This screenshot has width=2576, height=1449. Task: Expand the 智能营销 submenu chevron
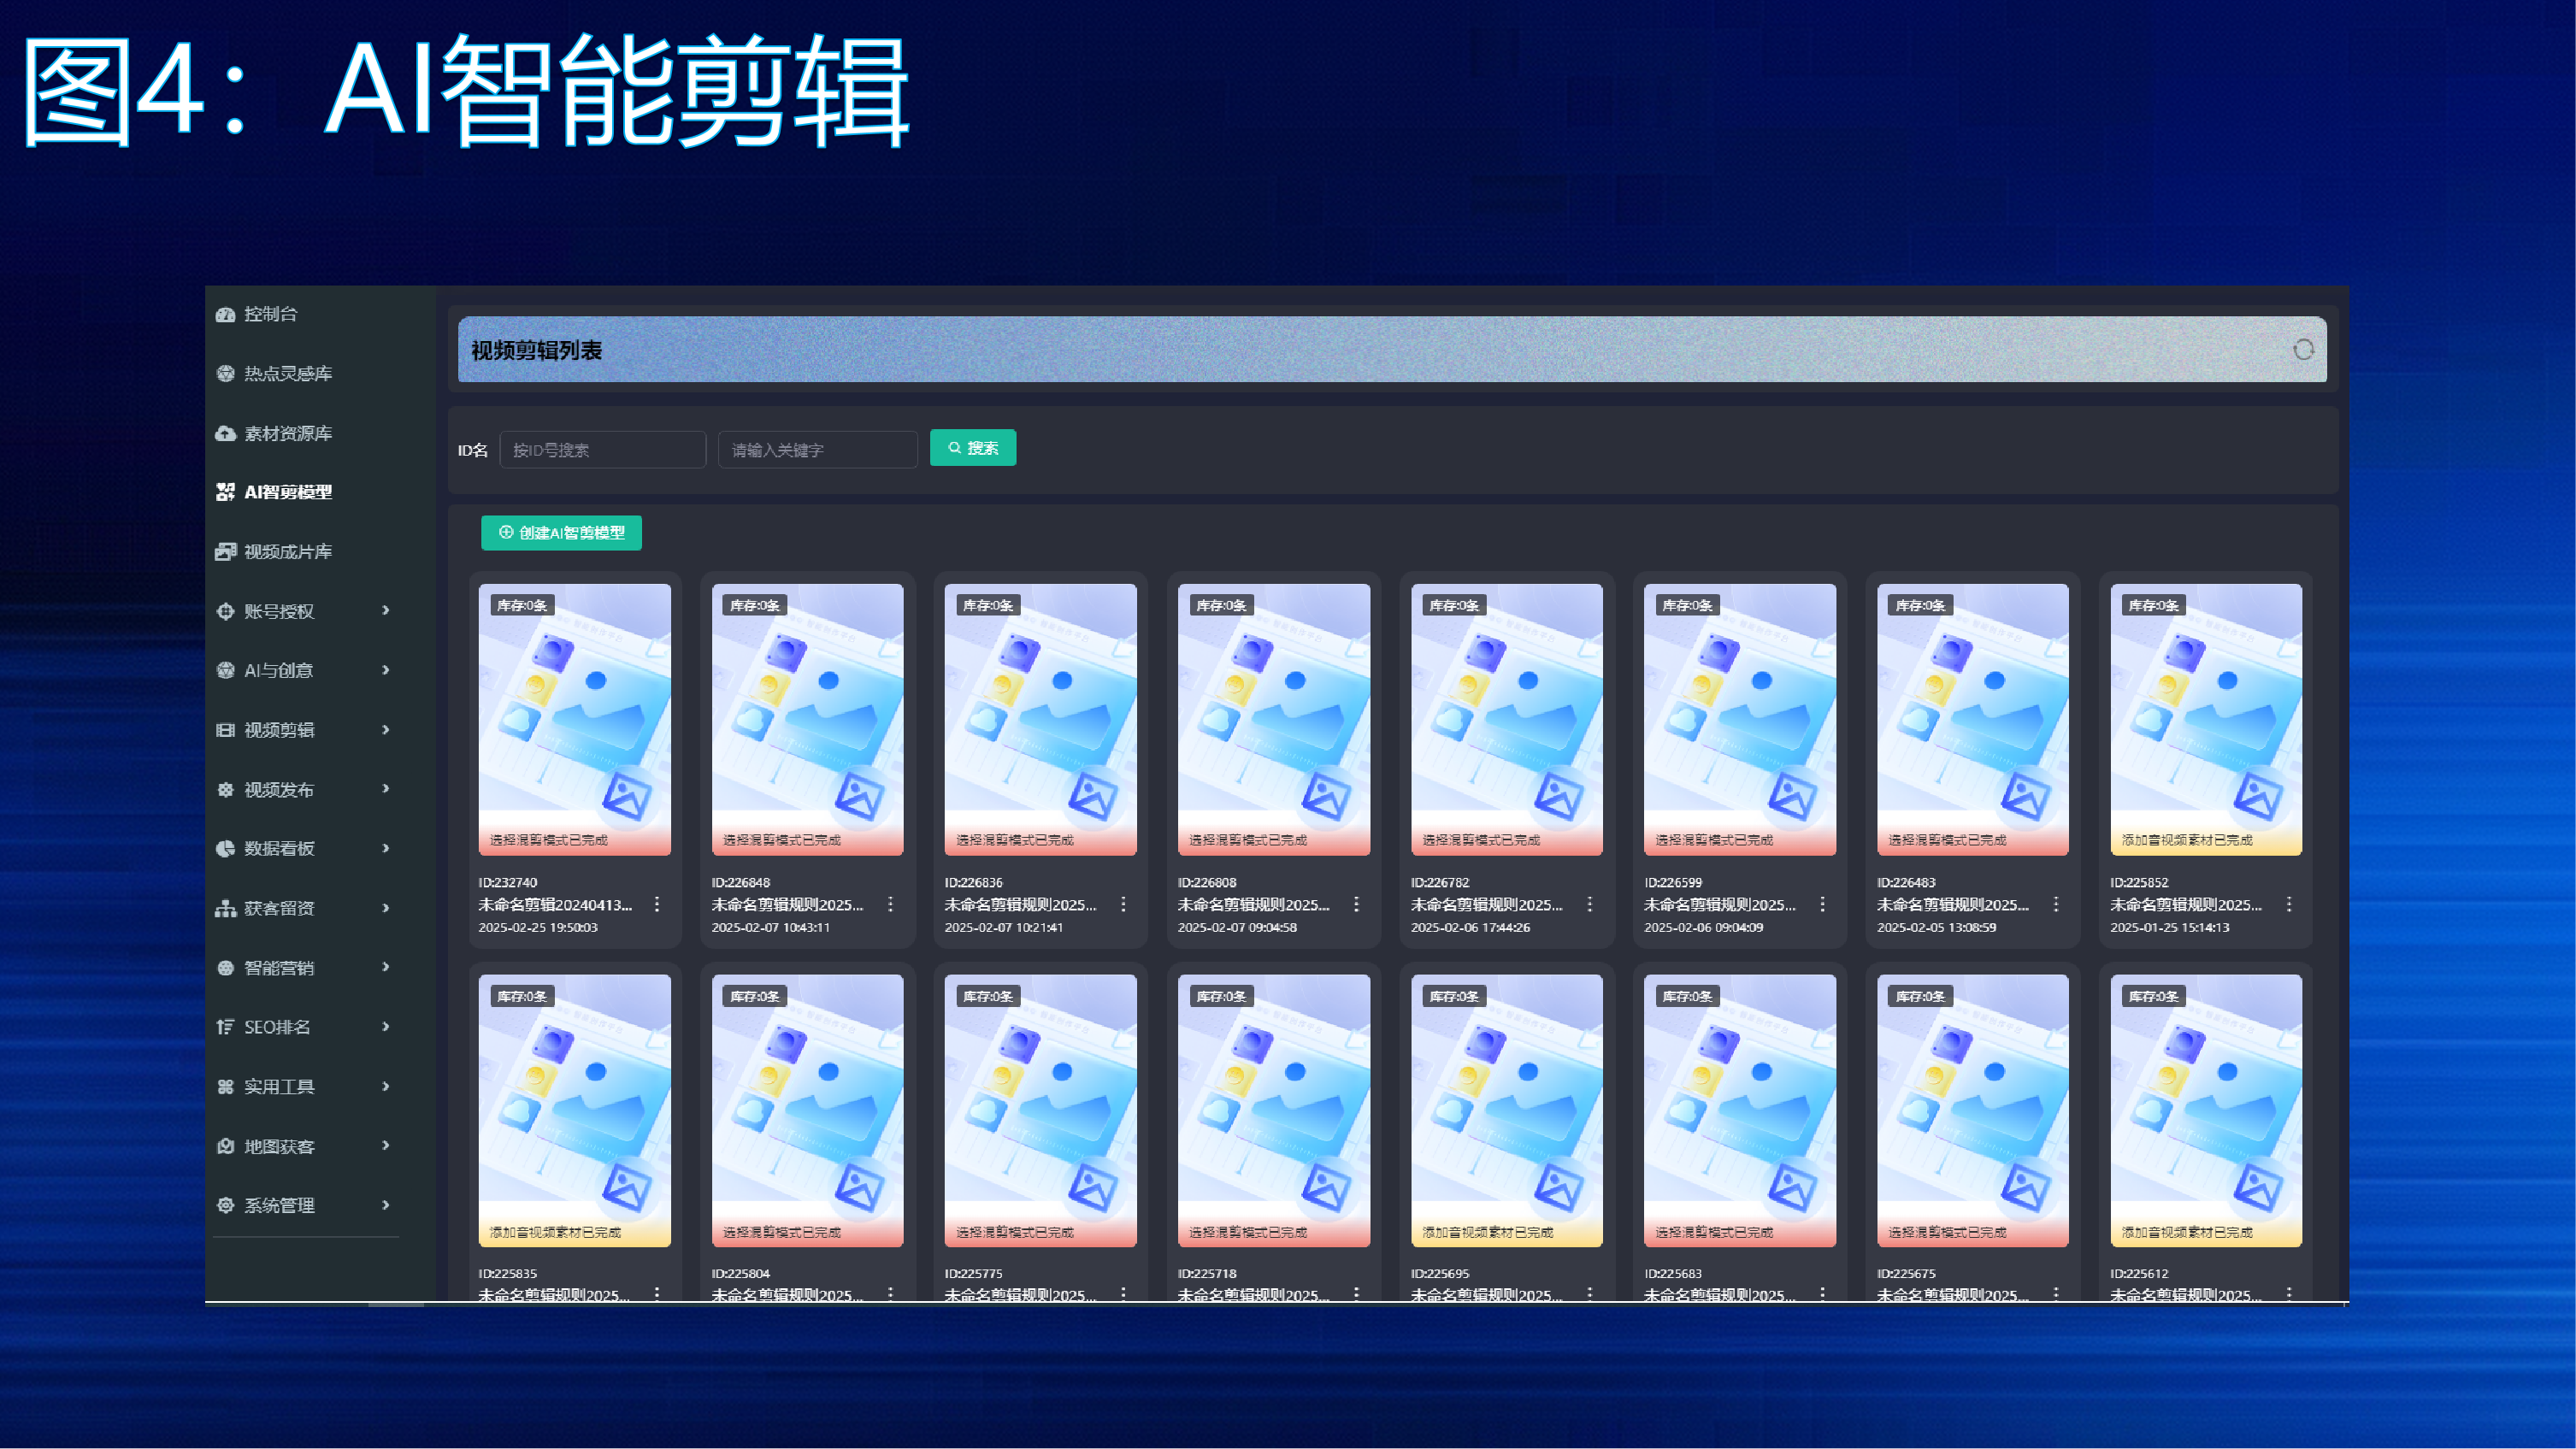pos(386,967)
